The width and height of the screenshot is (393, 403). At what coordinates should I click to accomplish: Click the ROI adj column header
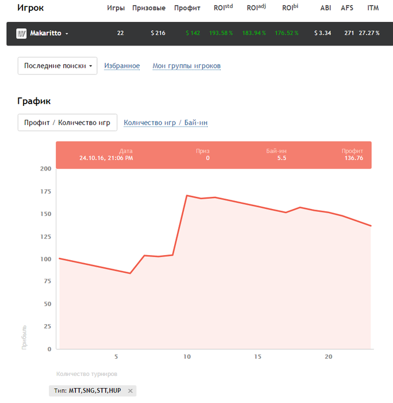[256, 8]
